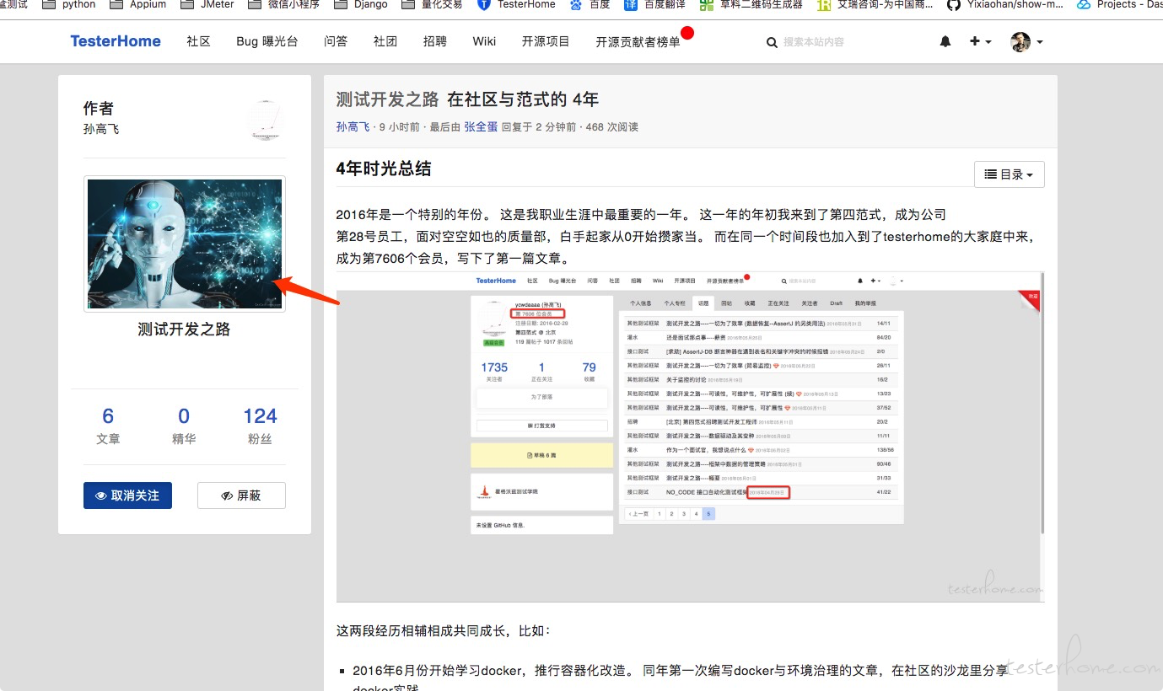
Task: Open the 微信小程序 bookmarks folder
Action: click(x=284, y=4)
